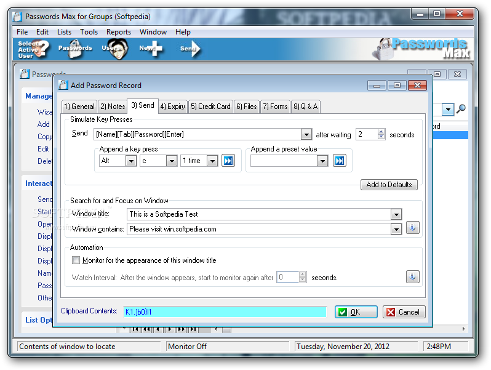This screenshot has width=491, height=370.
Task: Click the Send key sequence text field
Action: click(198, 134)
